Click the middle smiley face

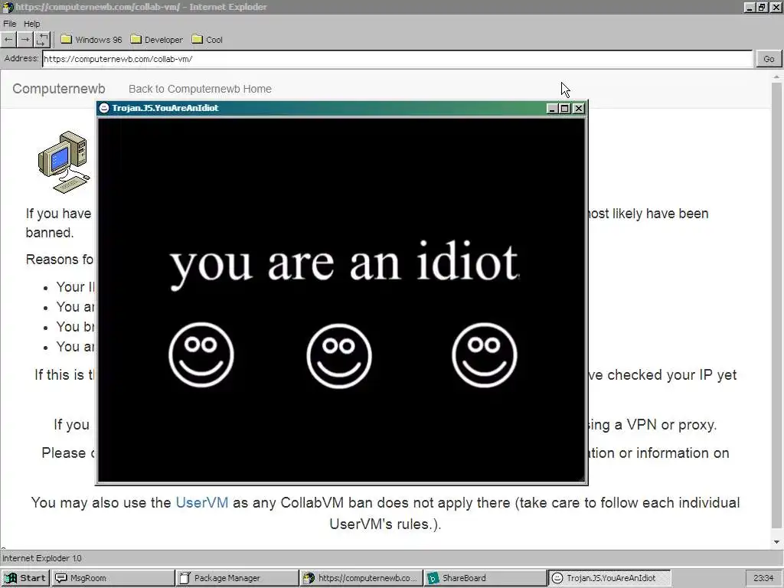click(339, 355)
